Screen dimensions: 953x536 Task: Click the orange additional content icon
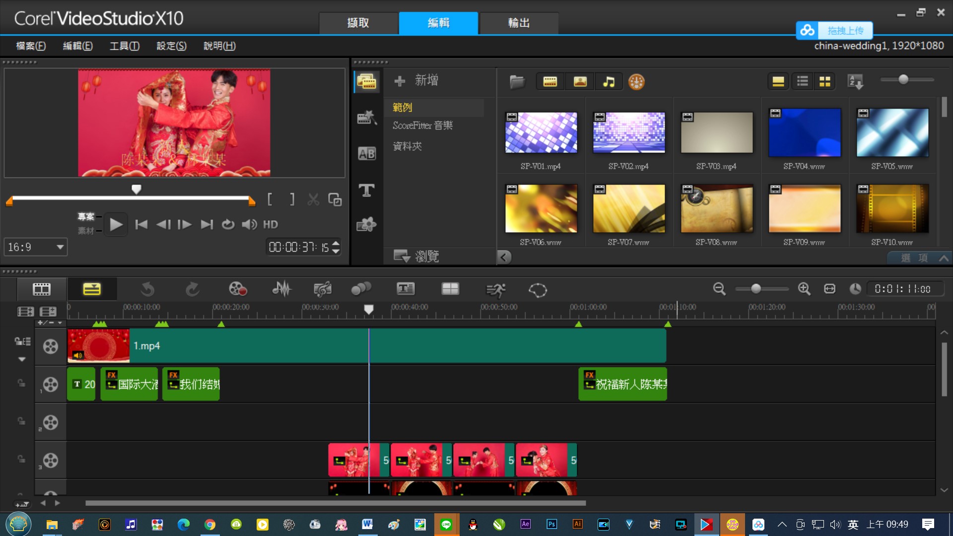(636, 82)
